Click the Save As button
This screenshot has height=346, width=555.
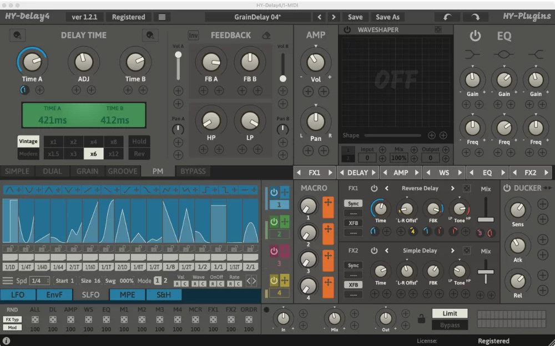[387, 17]
